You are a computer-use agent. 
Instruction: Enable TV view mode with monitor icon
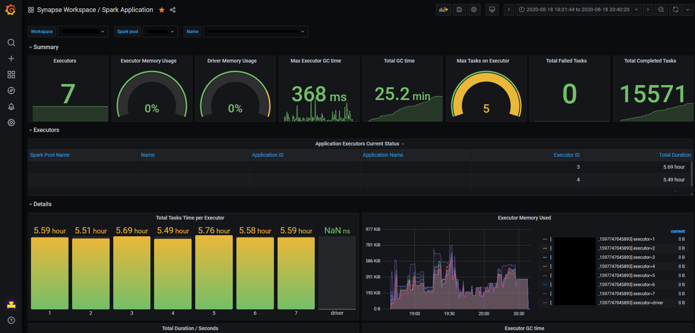(x=492, y=9)
